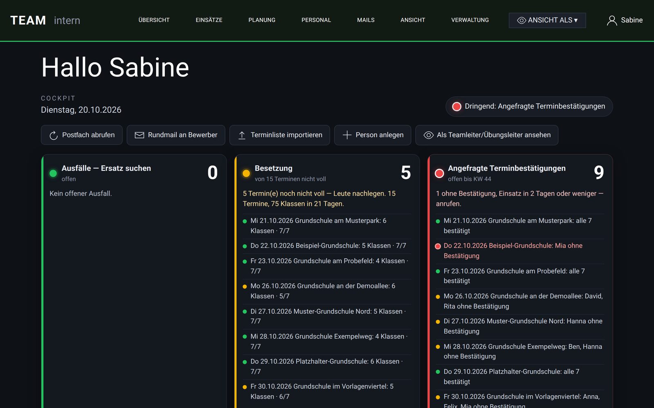
Task: Click the Postfach abrufen button
Action: pyautogui.click(x=82, y=135)
